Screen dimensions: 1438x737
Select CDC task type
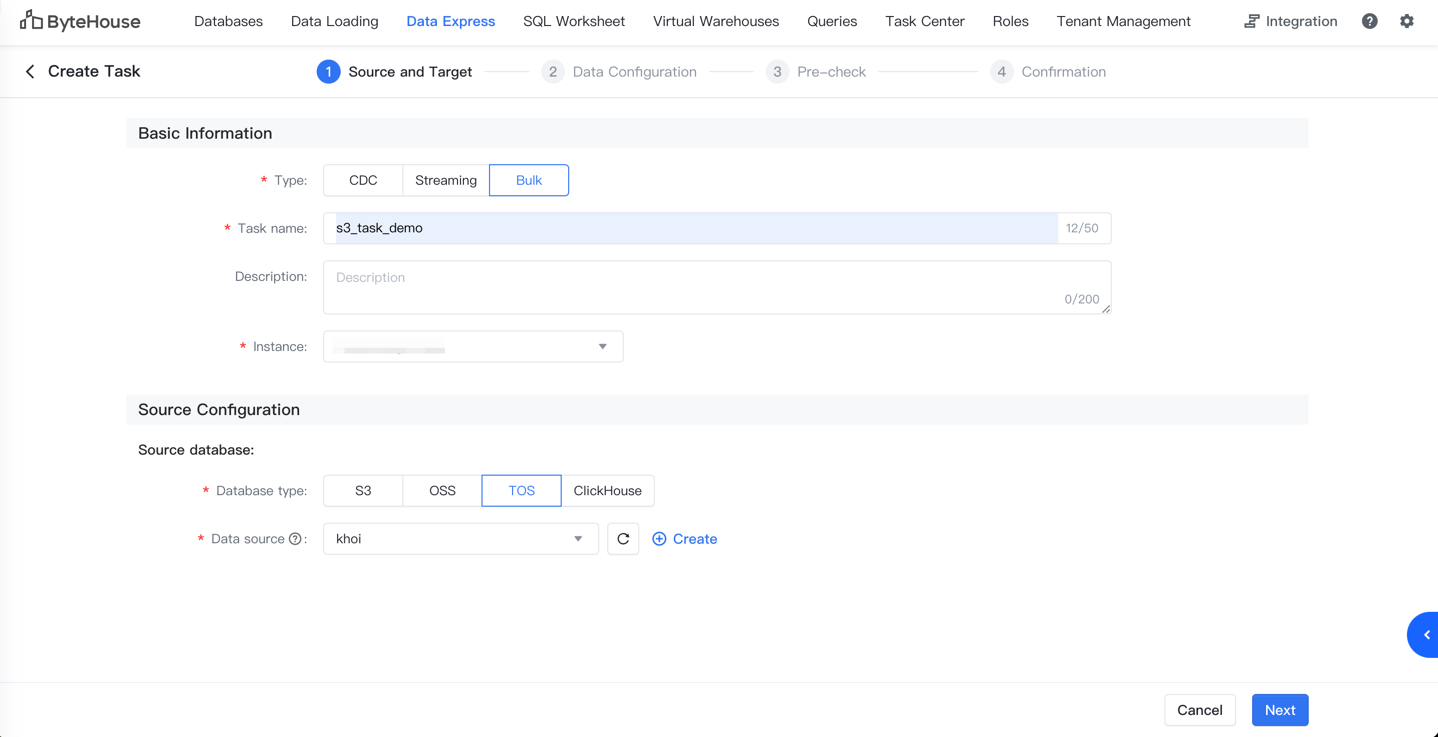(363, 180)
